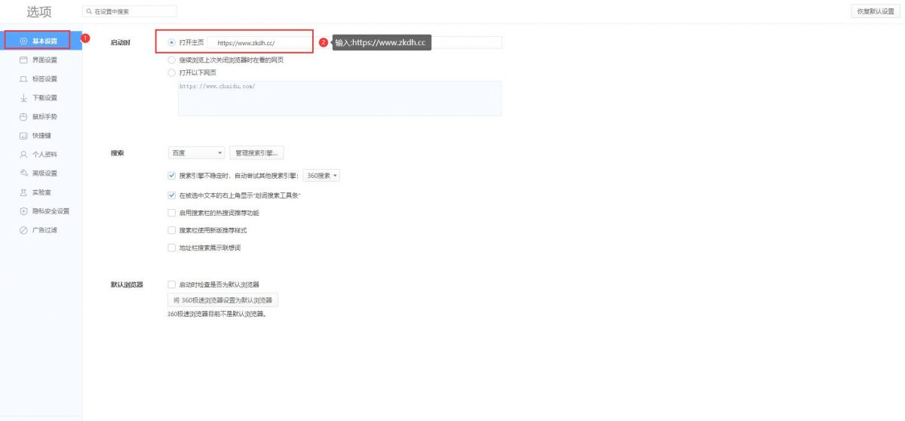Click the 界面设置 window icon
This screenshot has width=905, height=421.
click(24, 60)
